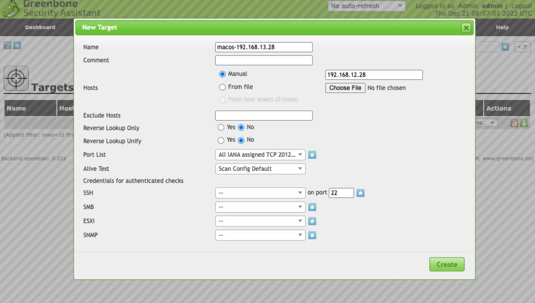535x303 pixels.
Task: Click the 'Credentials for authenticated checks' label
Action: click(133, 181)
